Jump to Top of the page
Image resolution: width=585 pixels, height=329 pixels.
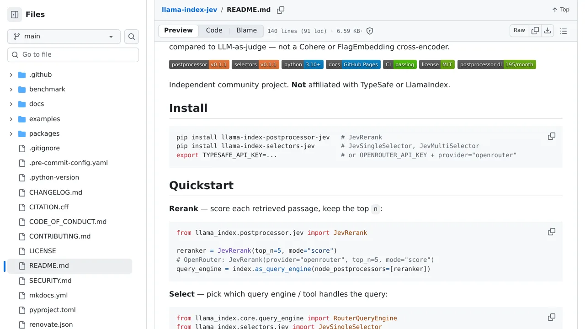click(x=561, y=10)
